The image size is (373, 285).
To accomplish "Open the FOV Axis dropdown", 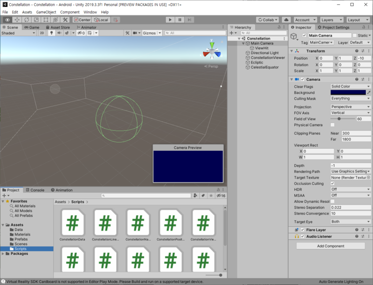I will (351, 113).
